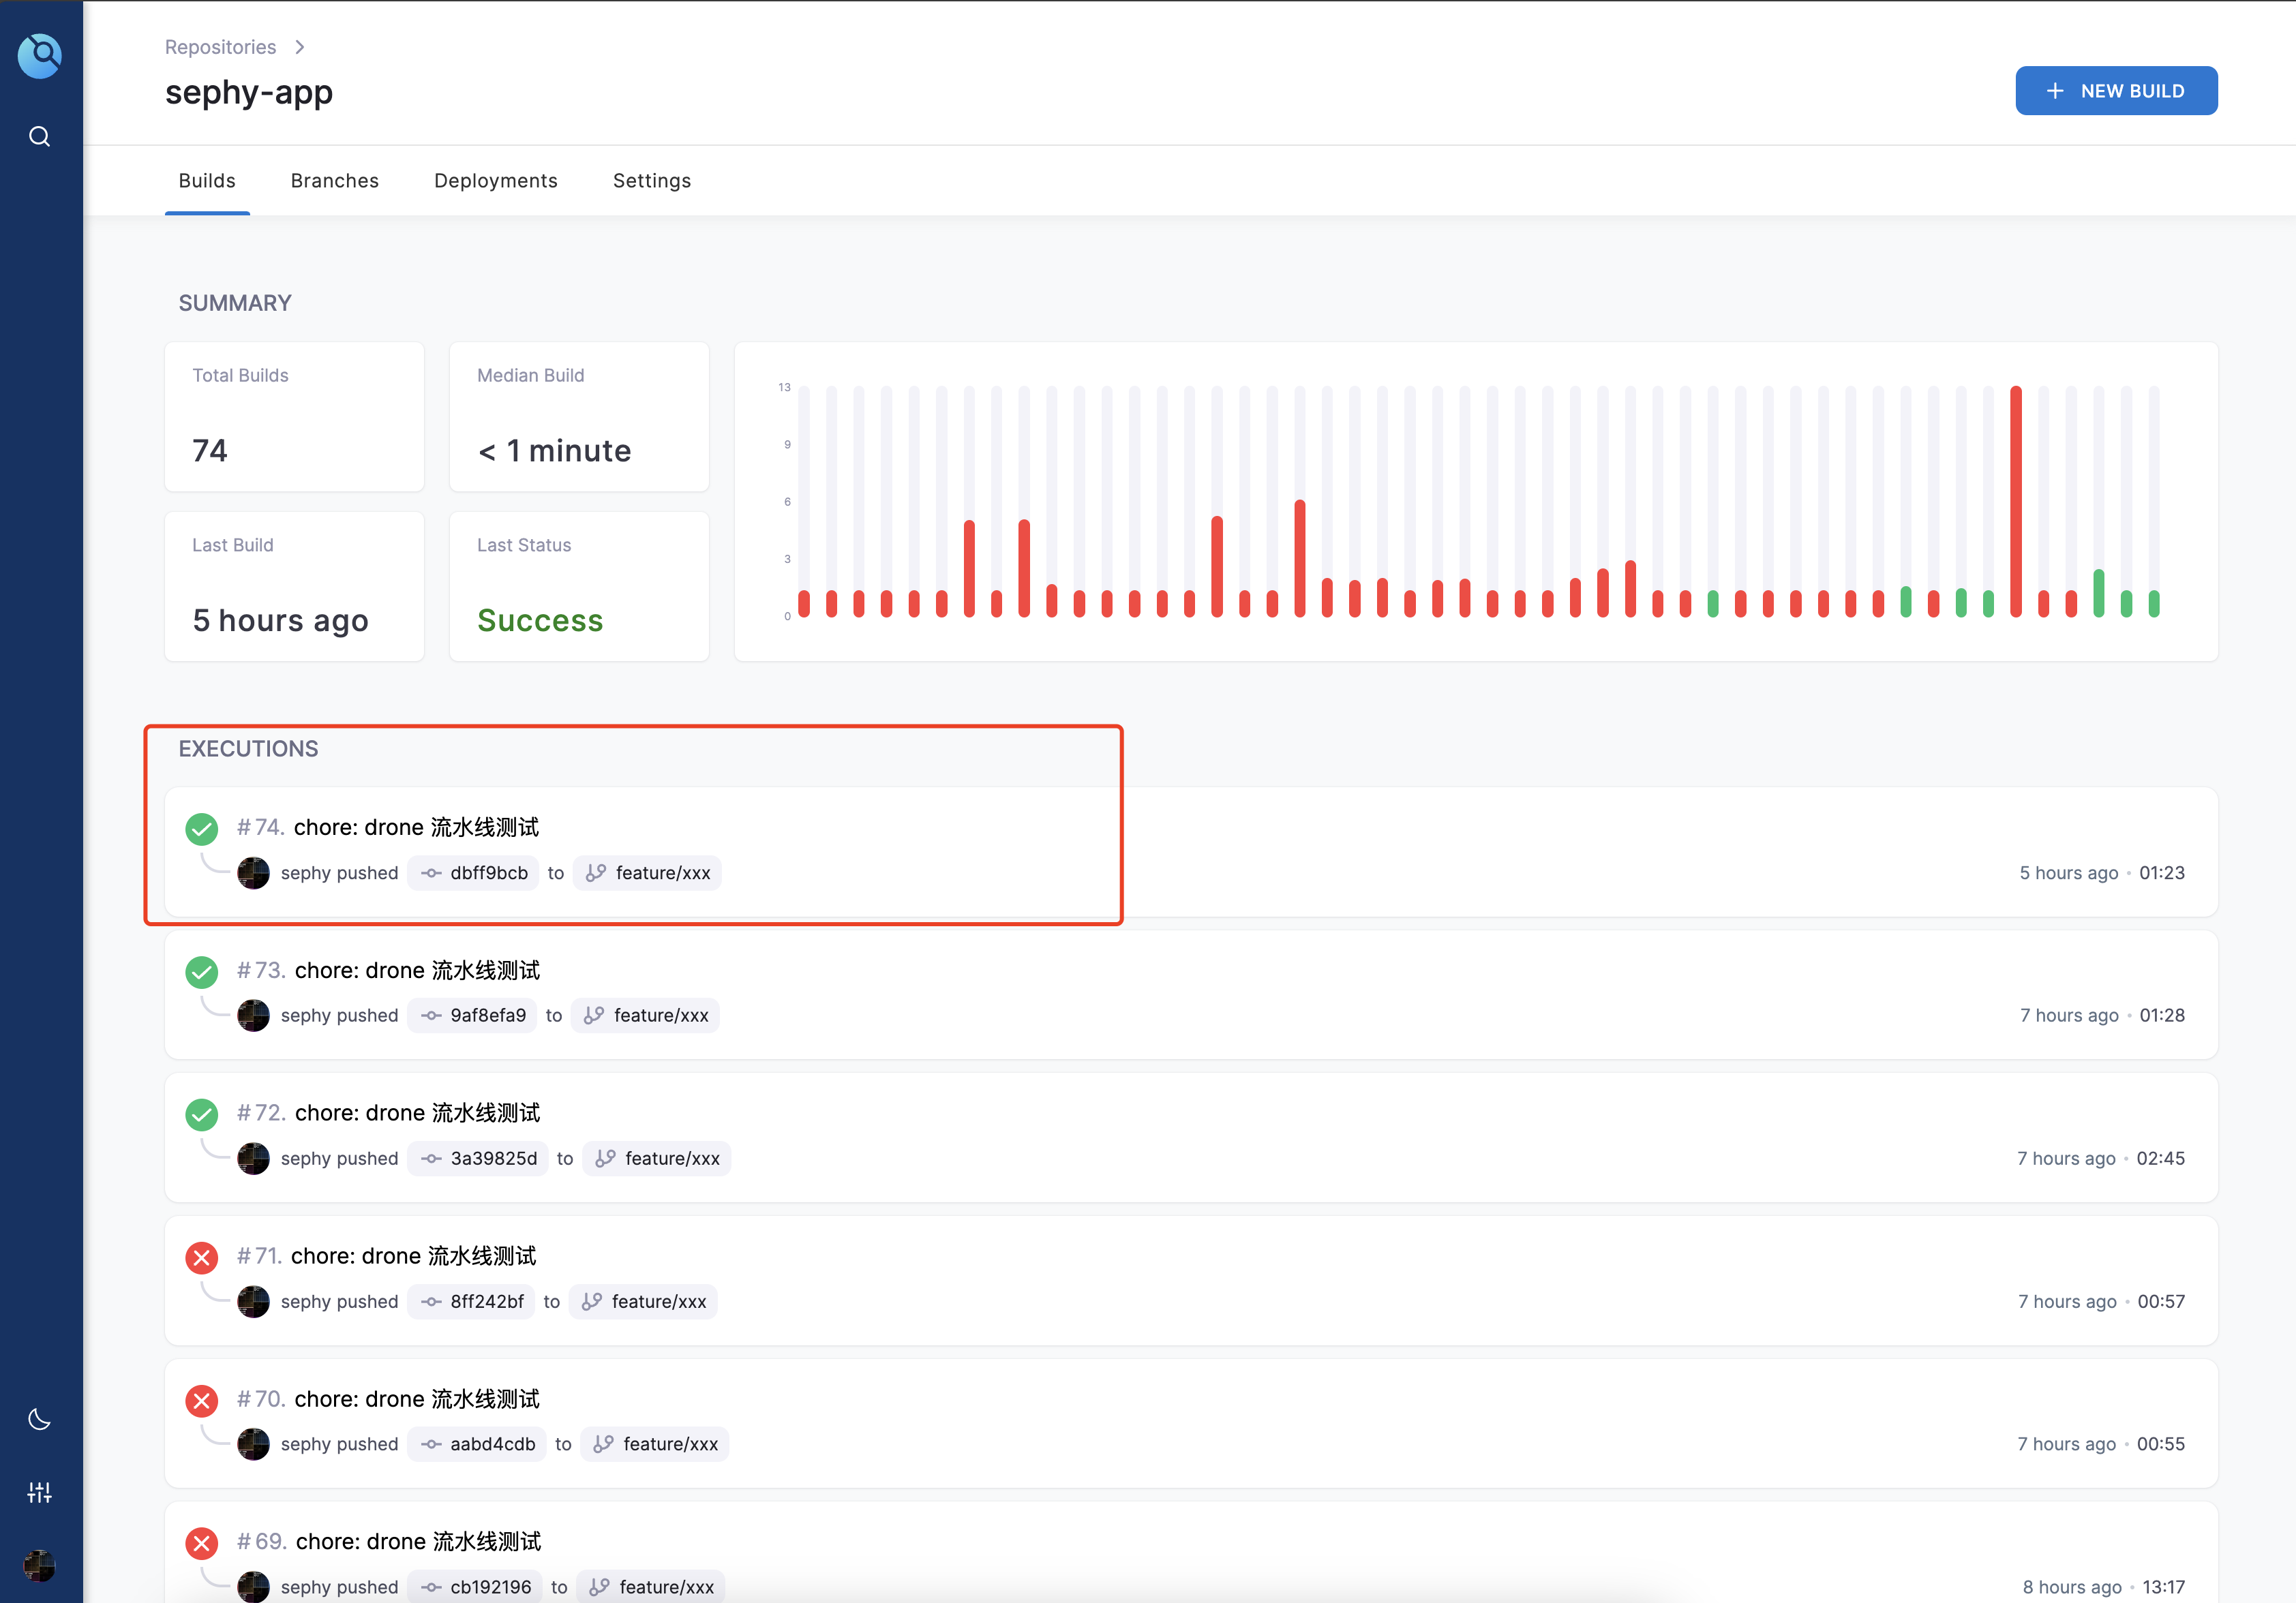Click the commit icon beside dbff9bcb

pos(431,873)
